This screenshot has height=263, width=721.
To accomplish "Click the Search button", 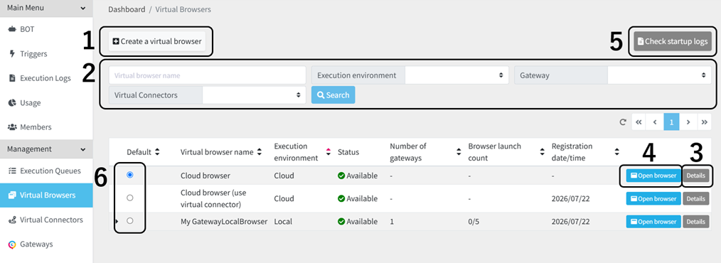I will (x=333, y=95).
